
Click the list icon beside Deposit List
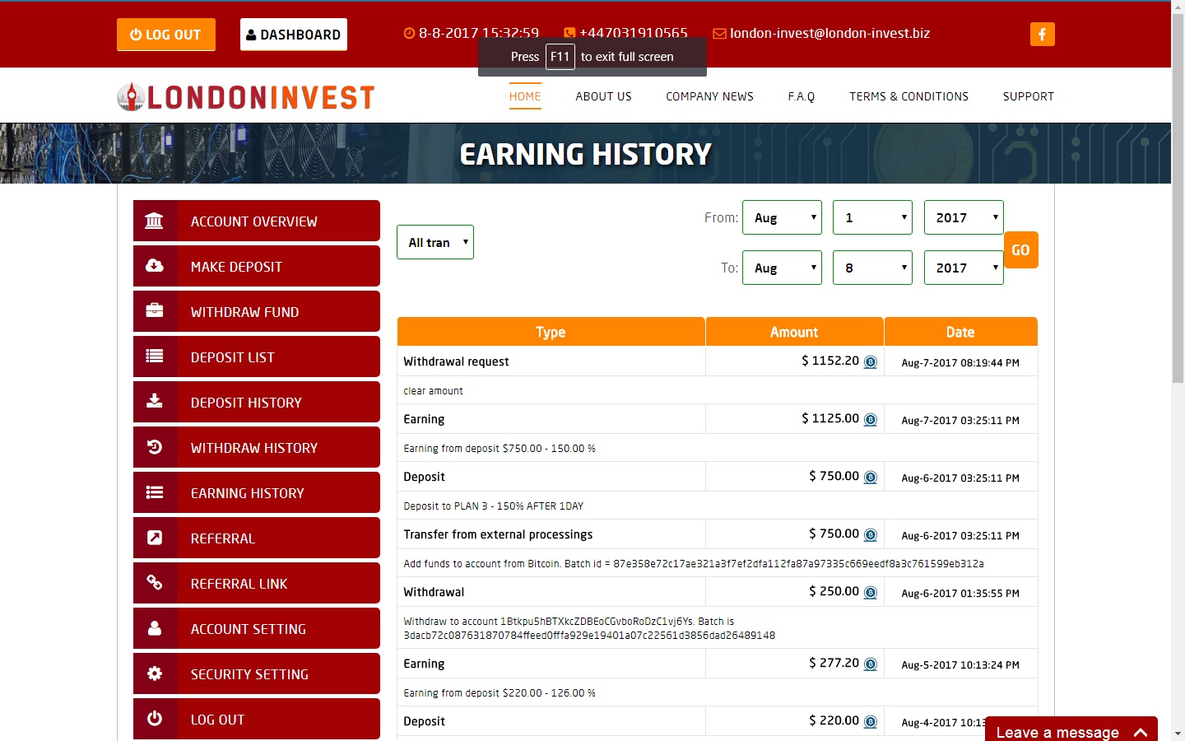pos(154,356)
